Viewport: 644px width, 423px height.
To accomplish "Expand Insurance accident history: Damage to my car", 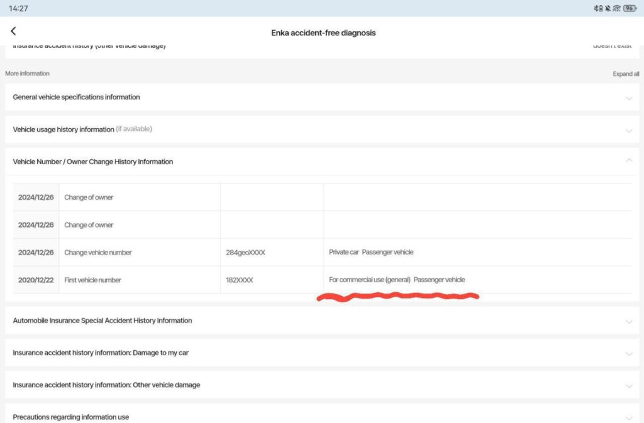I will [322, 353].
